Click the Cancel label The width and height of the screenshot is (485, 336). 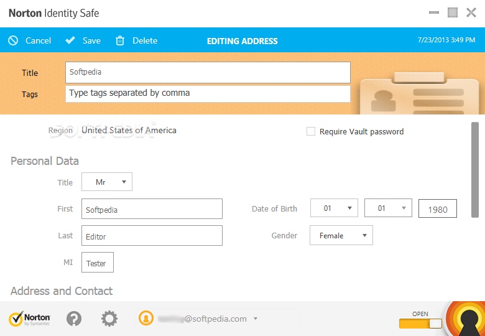tap(38, 40)
